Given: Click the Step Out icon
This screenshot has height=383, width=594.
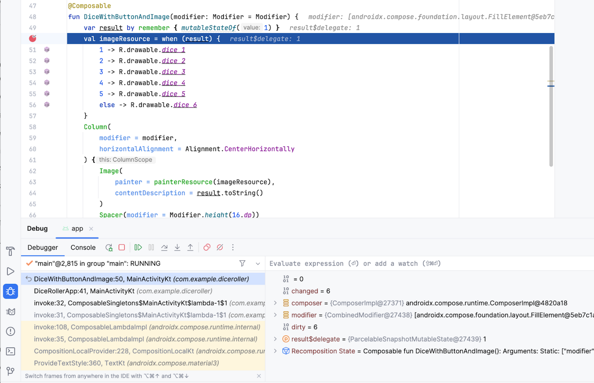Looking at the screenshot, I should click(190, 247).
